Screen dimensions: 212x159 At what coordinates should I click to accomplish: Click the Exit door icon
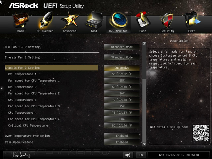[192, 20]
